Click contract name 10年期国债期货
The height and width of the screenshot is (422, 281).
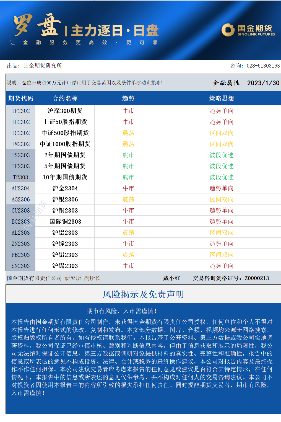tap(65, 177)
